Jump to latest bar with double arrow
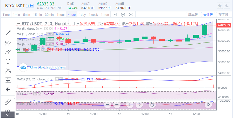 pos(208,105)
